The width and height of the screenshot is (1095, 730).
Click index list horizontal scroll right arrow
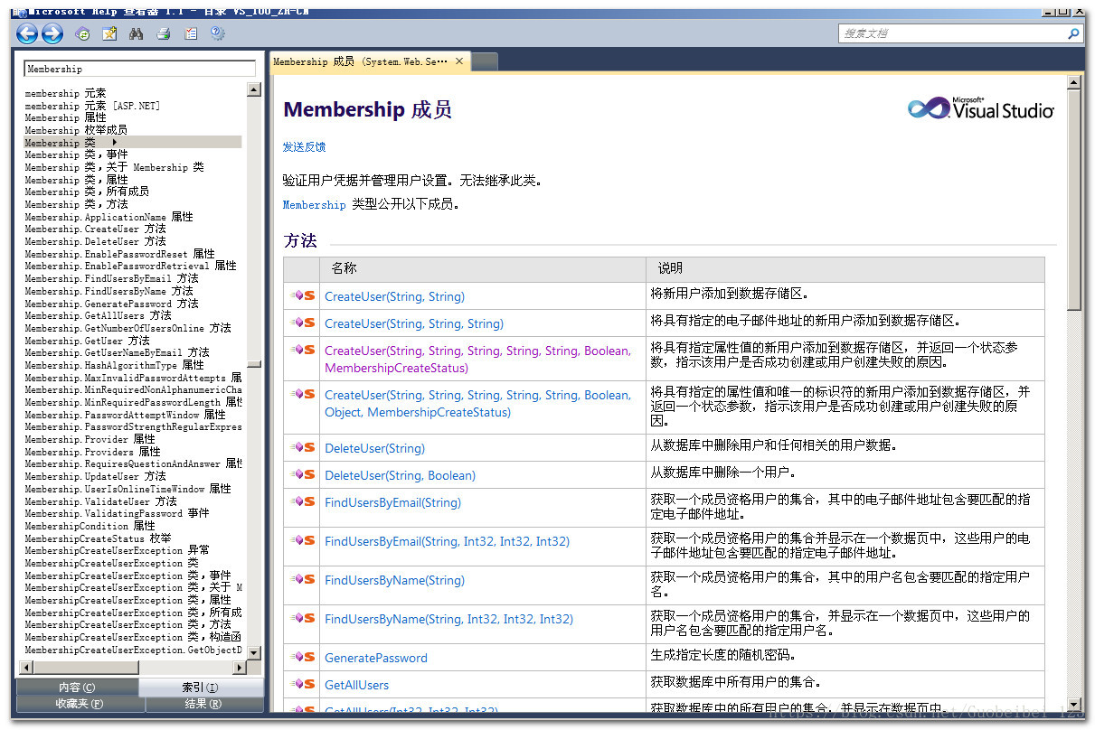tap(240, 668)
